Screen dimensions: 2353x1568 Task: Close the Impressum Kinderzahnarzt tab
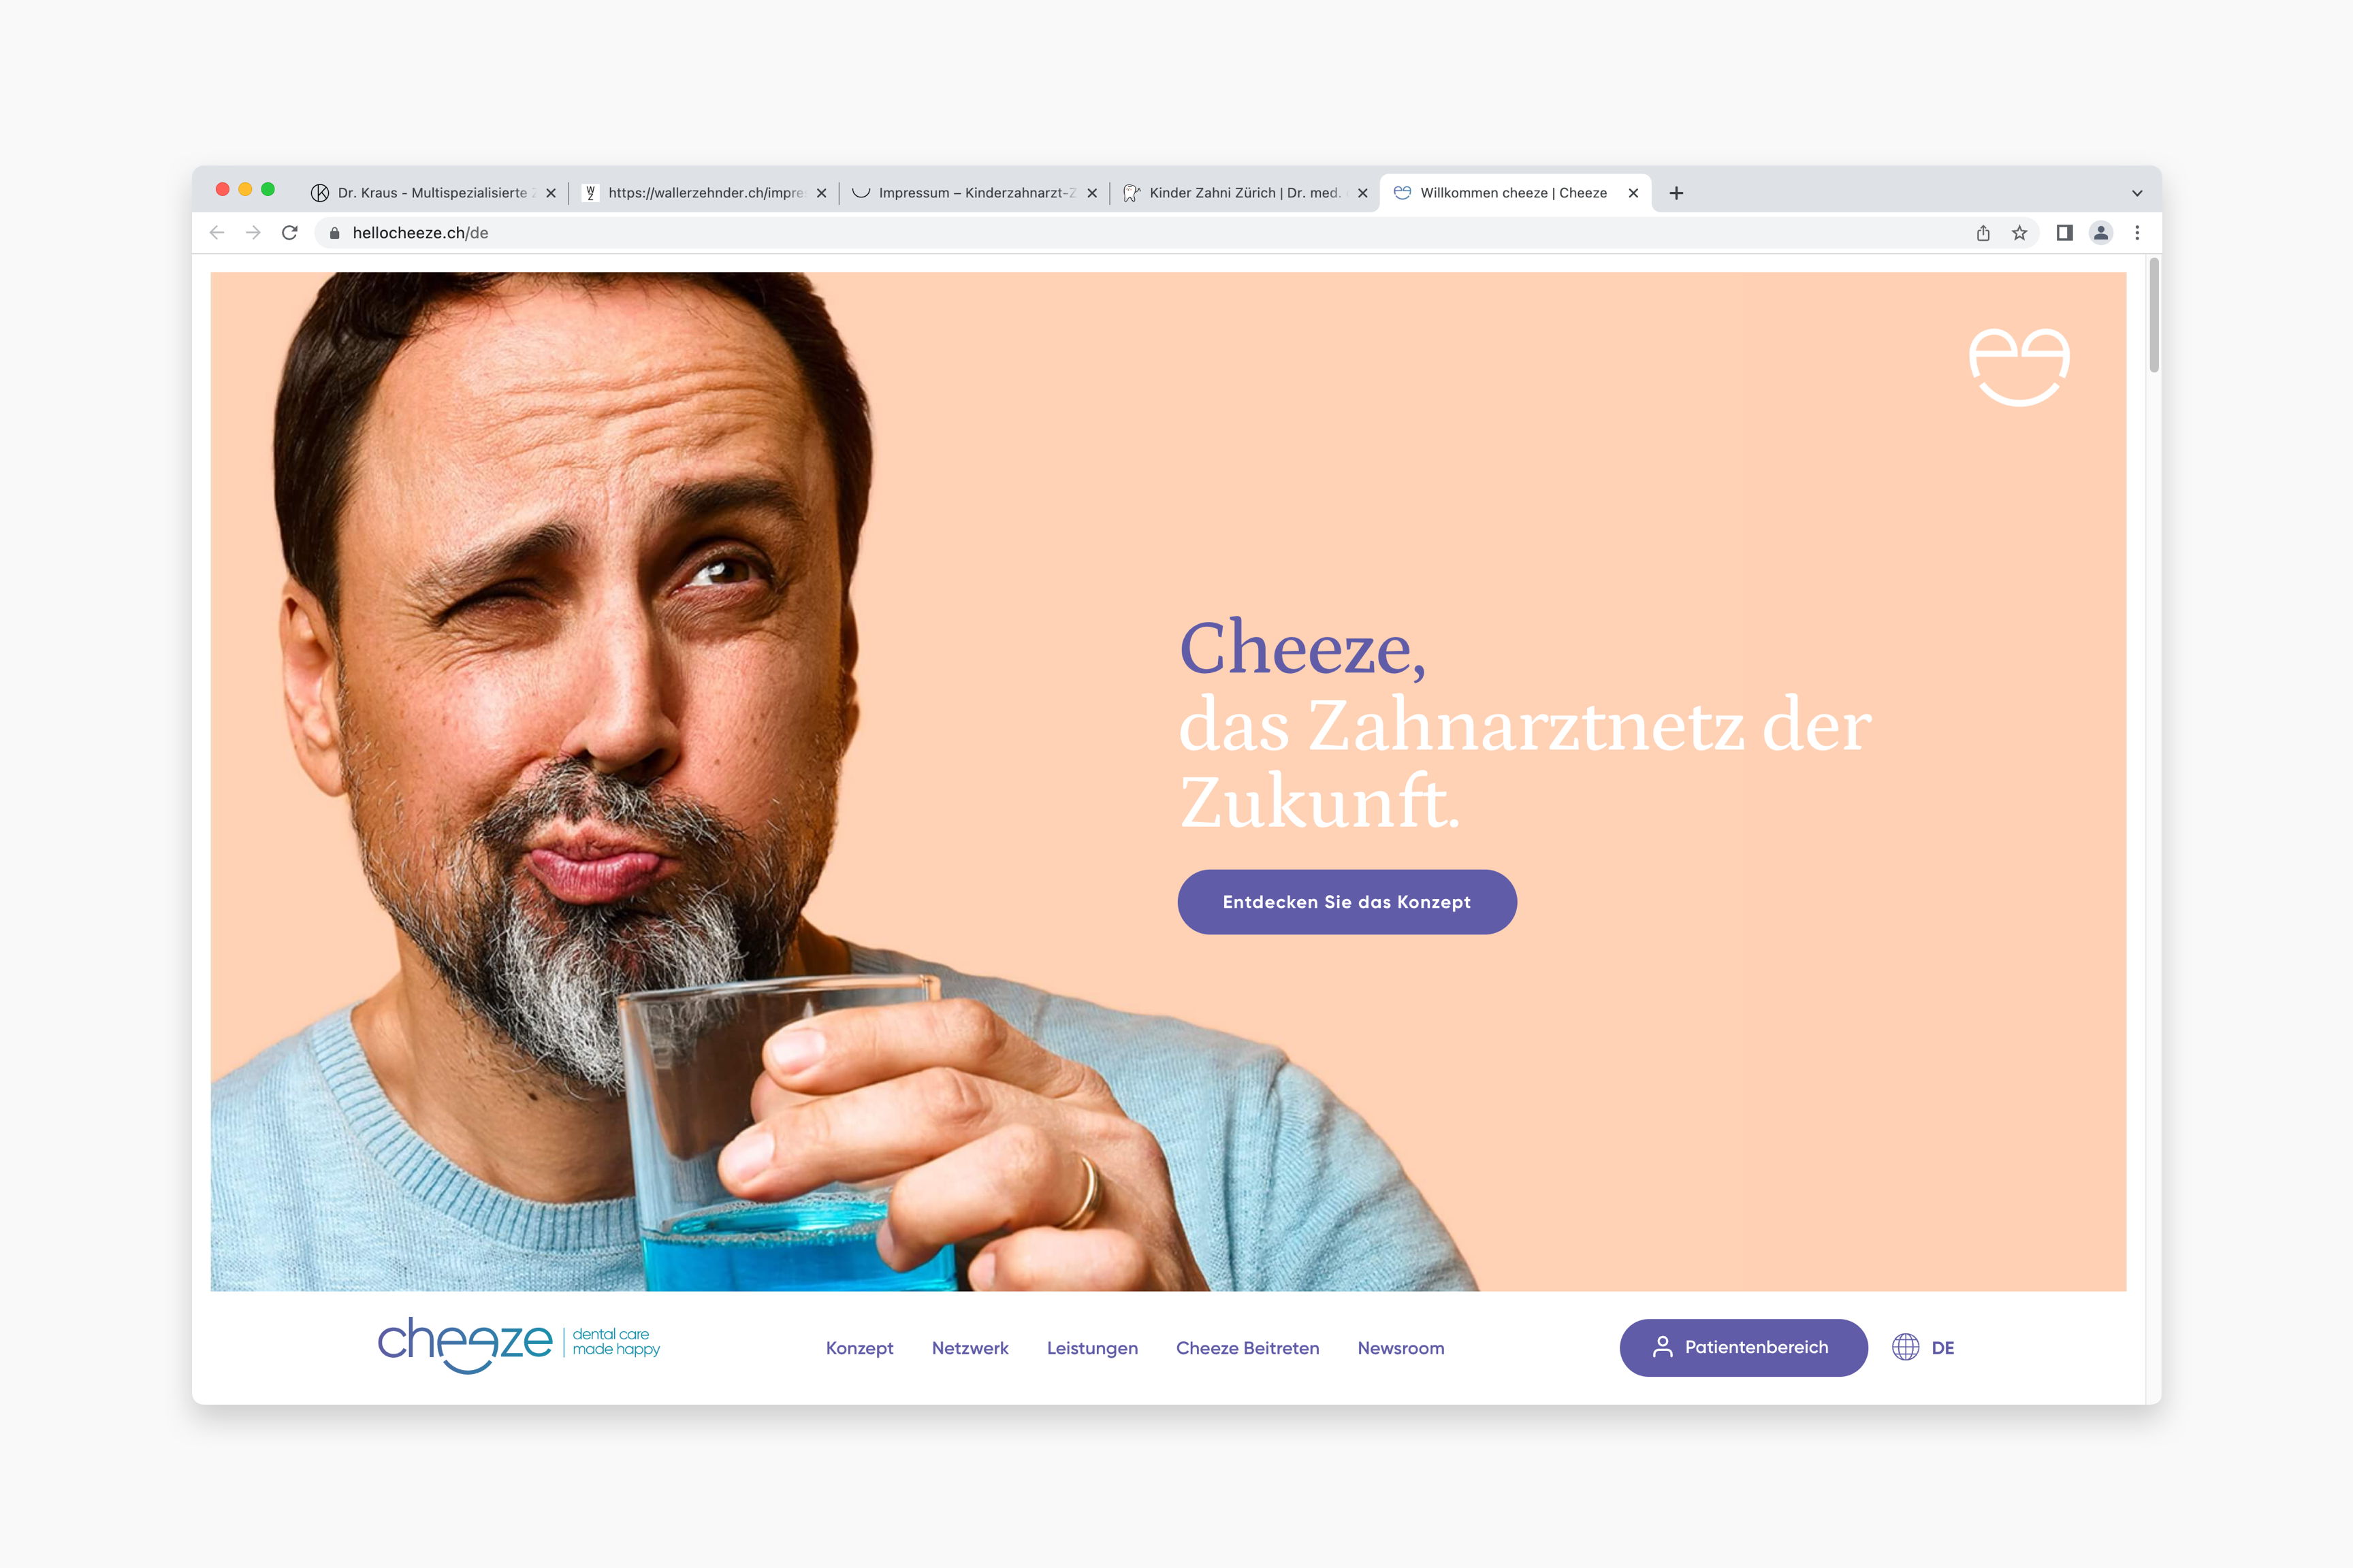1091,193
